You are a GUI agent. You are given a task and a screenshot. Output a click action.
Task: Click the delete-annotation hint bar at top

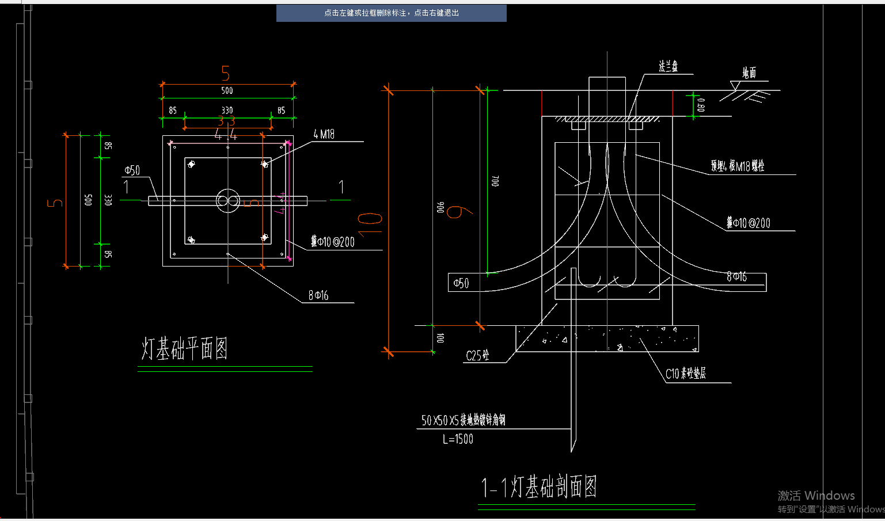[392, 13]
